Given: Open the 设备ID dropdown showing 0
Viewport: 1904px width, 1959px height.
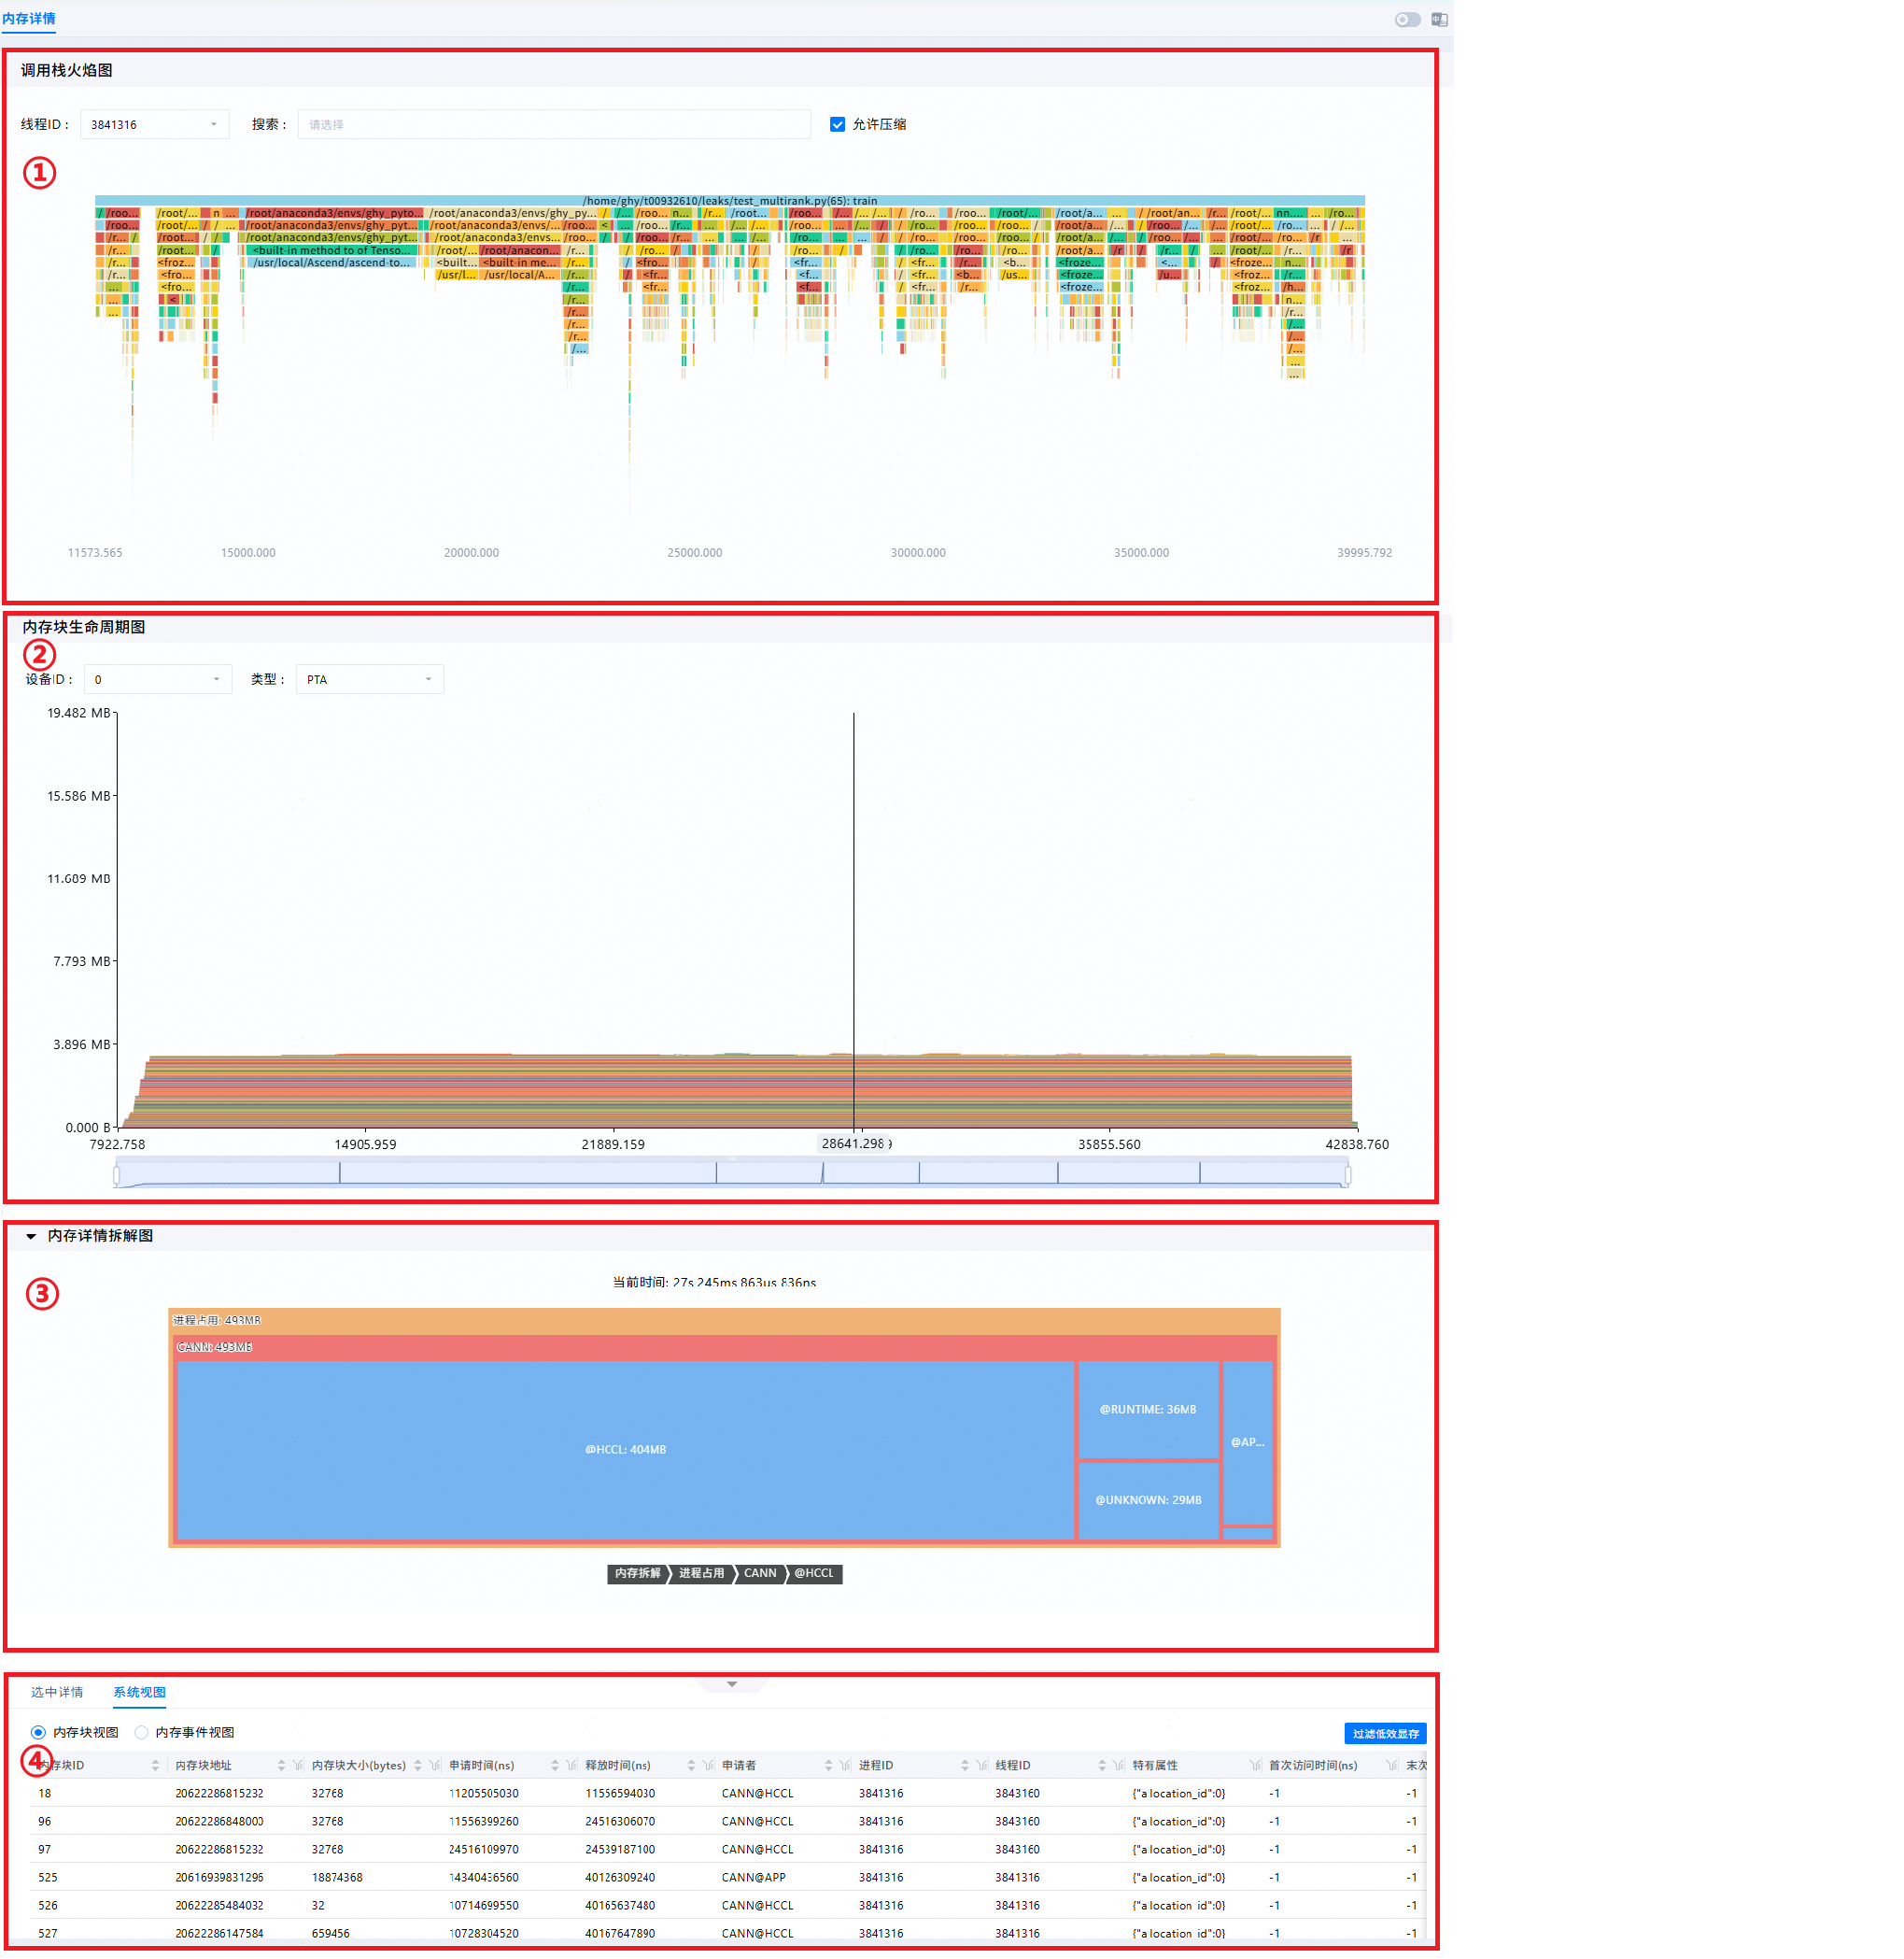Looking at the screenshot, I should click(157, 679).
